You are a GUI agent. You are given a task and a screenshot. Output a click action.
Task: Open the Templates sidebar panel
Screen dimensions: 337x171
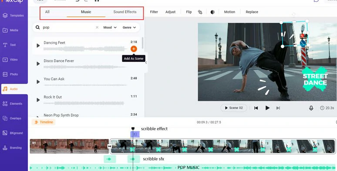coord(13,16)
